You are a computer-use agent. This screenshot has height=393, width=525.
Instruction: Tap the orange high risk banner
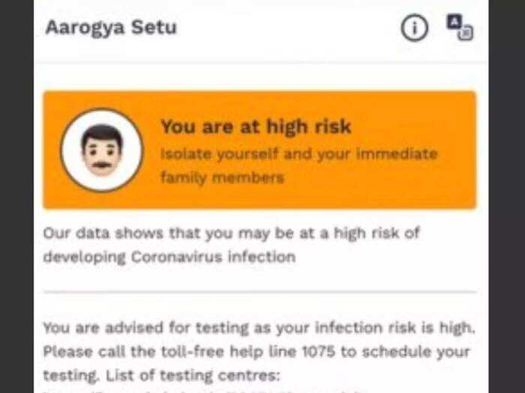click(x=259, y=150)
